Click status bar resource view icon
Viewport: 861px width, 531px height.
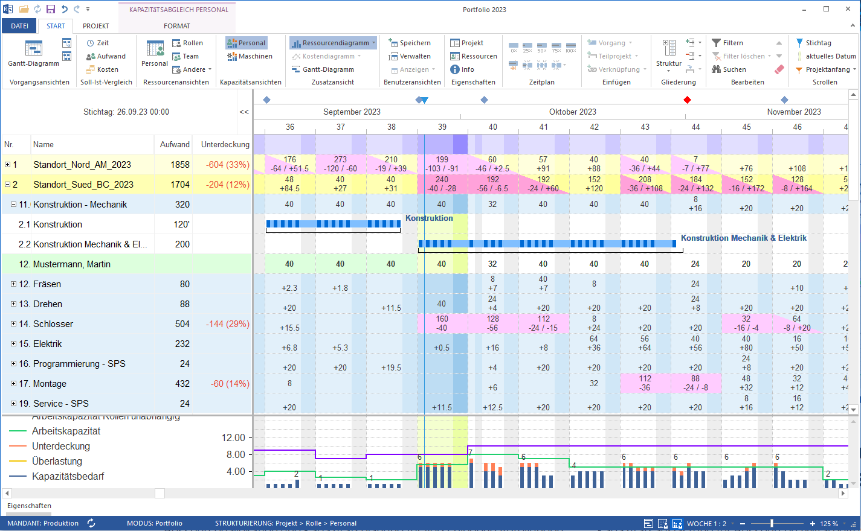click(663, 523)
